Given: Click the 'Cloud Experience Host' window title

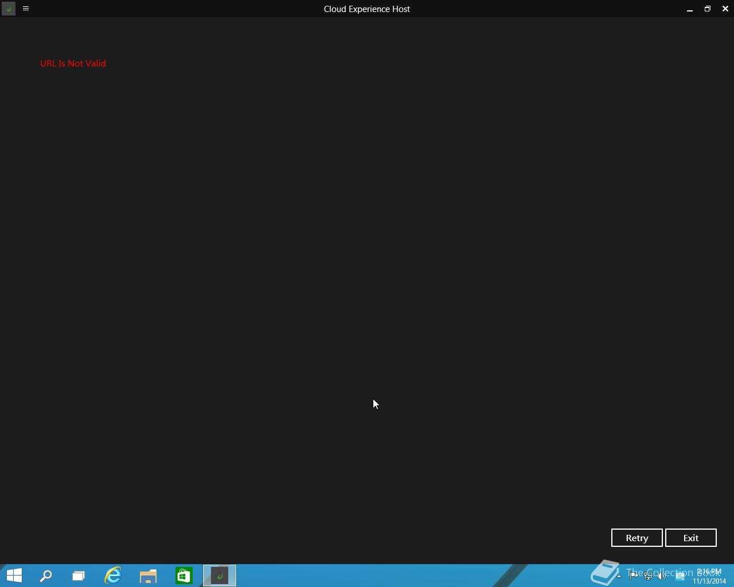Looking at the screenshot, I should pyautogui.click(x=367, y=9).
